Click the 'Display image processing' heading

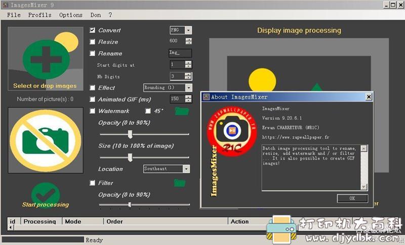pyautogui.click(x=299, y=30)
